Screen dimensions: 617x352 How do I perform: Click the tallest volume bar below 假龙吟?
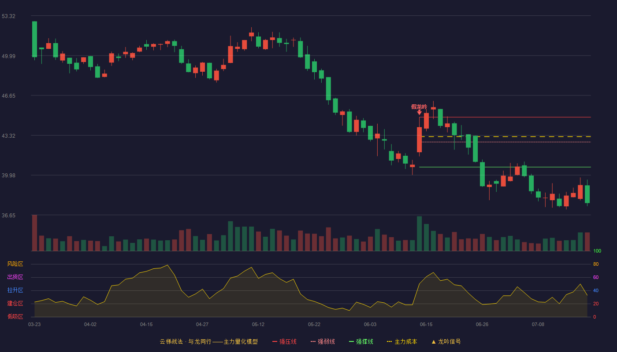(419, 234)
